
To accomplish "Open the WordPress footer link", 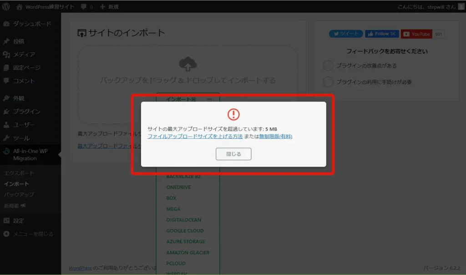I will coord(80,268).
